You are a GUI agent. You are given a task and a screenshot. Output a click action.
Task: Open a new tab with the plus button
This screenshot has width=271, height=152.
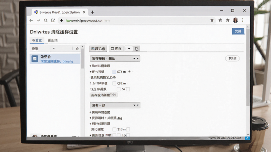tap(92, 12)
